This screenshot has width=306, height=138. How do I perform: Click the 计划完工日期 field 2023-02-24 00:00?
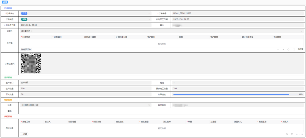[x=86, y=25]
